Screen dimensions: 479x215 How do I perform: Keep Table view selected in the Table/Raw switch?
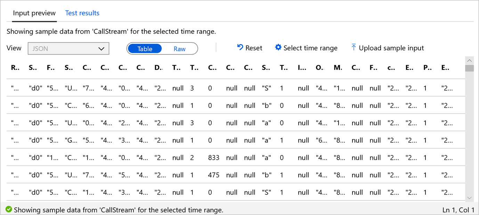tap(145, 49)
